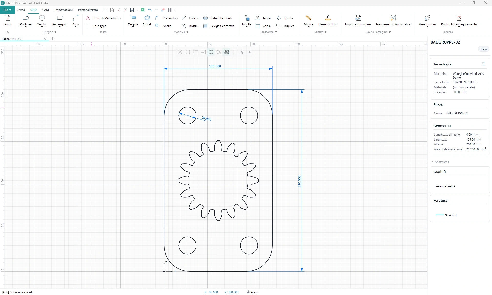
Task: Click the undo arrow icon
Action: click(x=150, y=10)
